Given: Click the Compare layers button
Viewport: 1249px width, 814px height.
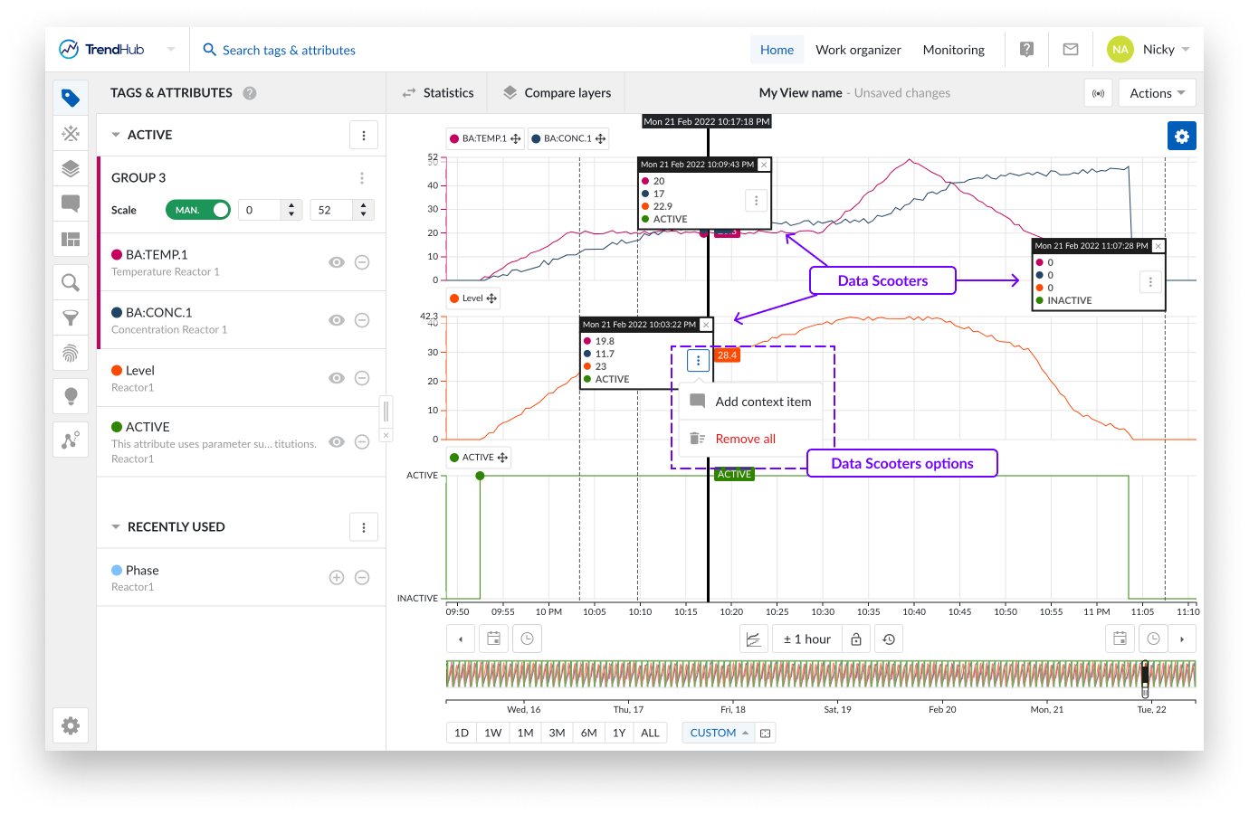Looking at the screenshot, I should 557,93.
